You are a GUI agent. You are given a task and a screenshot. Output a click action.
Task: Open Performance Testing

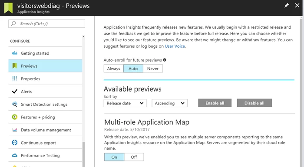(45, 155)
